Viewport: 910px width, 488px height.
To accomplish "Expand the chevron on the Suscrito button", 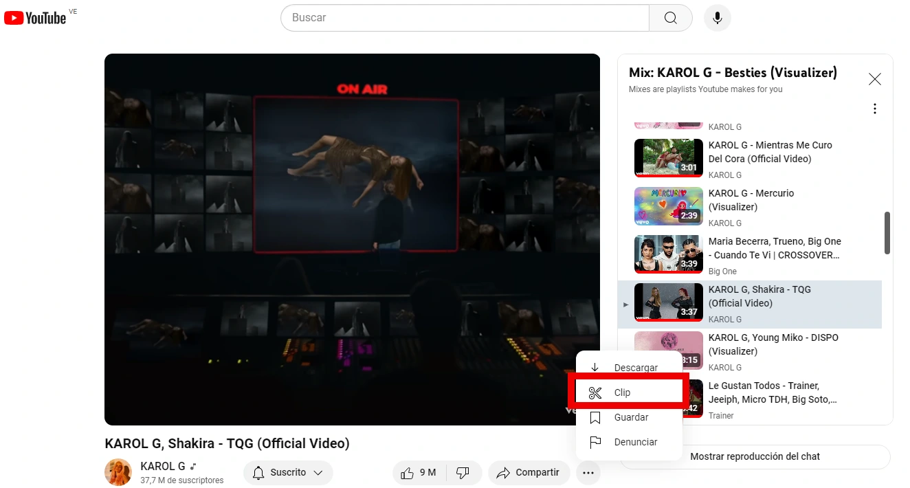I will [318, 472].
